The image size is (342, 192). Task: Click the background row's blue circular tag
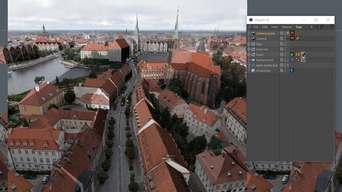tap(292, 60)
